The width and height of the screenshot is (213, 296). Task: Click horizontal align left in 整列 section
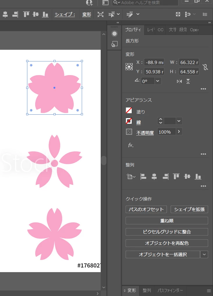coord(143,176)
